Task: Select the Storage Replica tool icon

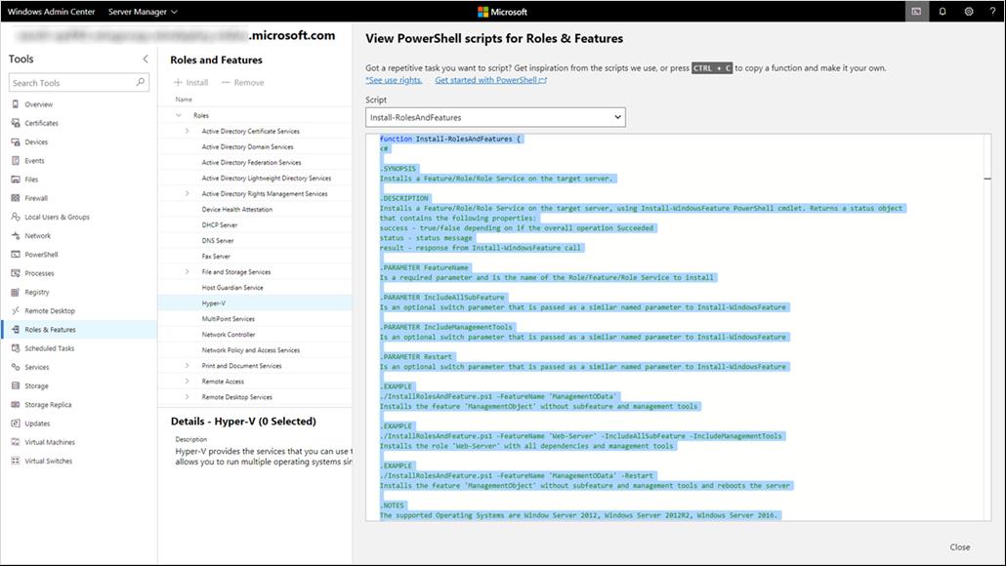Action: tap(16, 404)
